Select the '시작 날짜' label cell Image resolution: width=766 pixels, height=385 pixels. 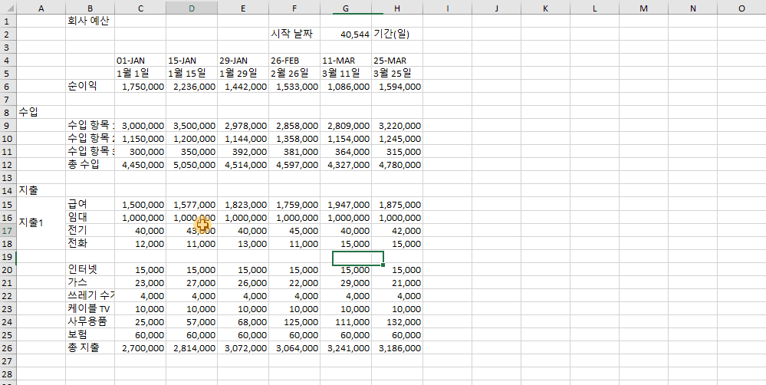click(x=294, y=35)
